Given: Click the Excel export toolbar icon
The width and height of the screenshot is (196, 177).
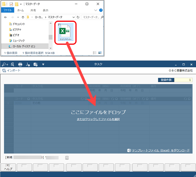Looking at the screenshot, I should pyautogui.click(x=36, y=65).
